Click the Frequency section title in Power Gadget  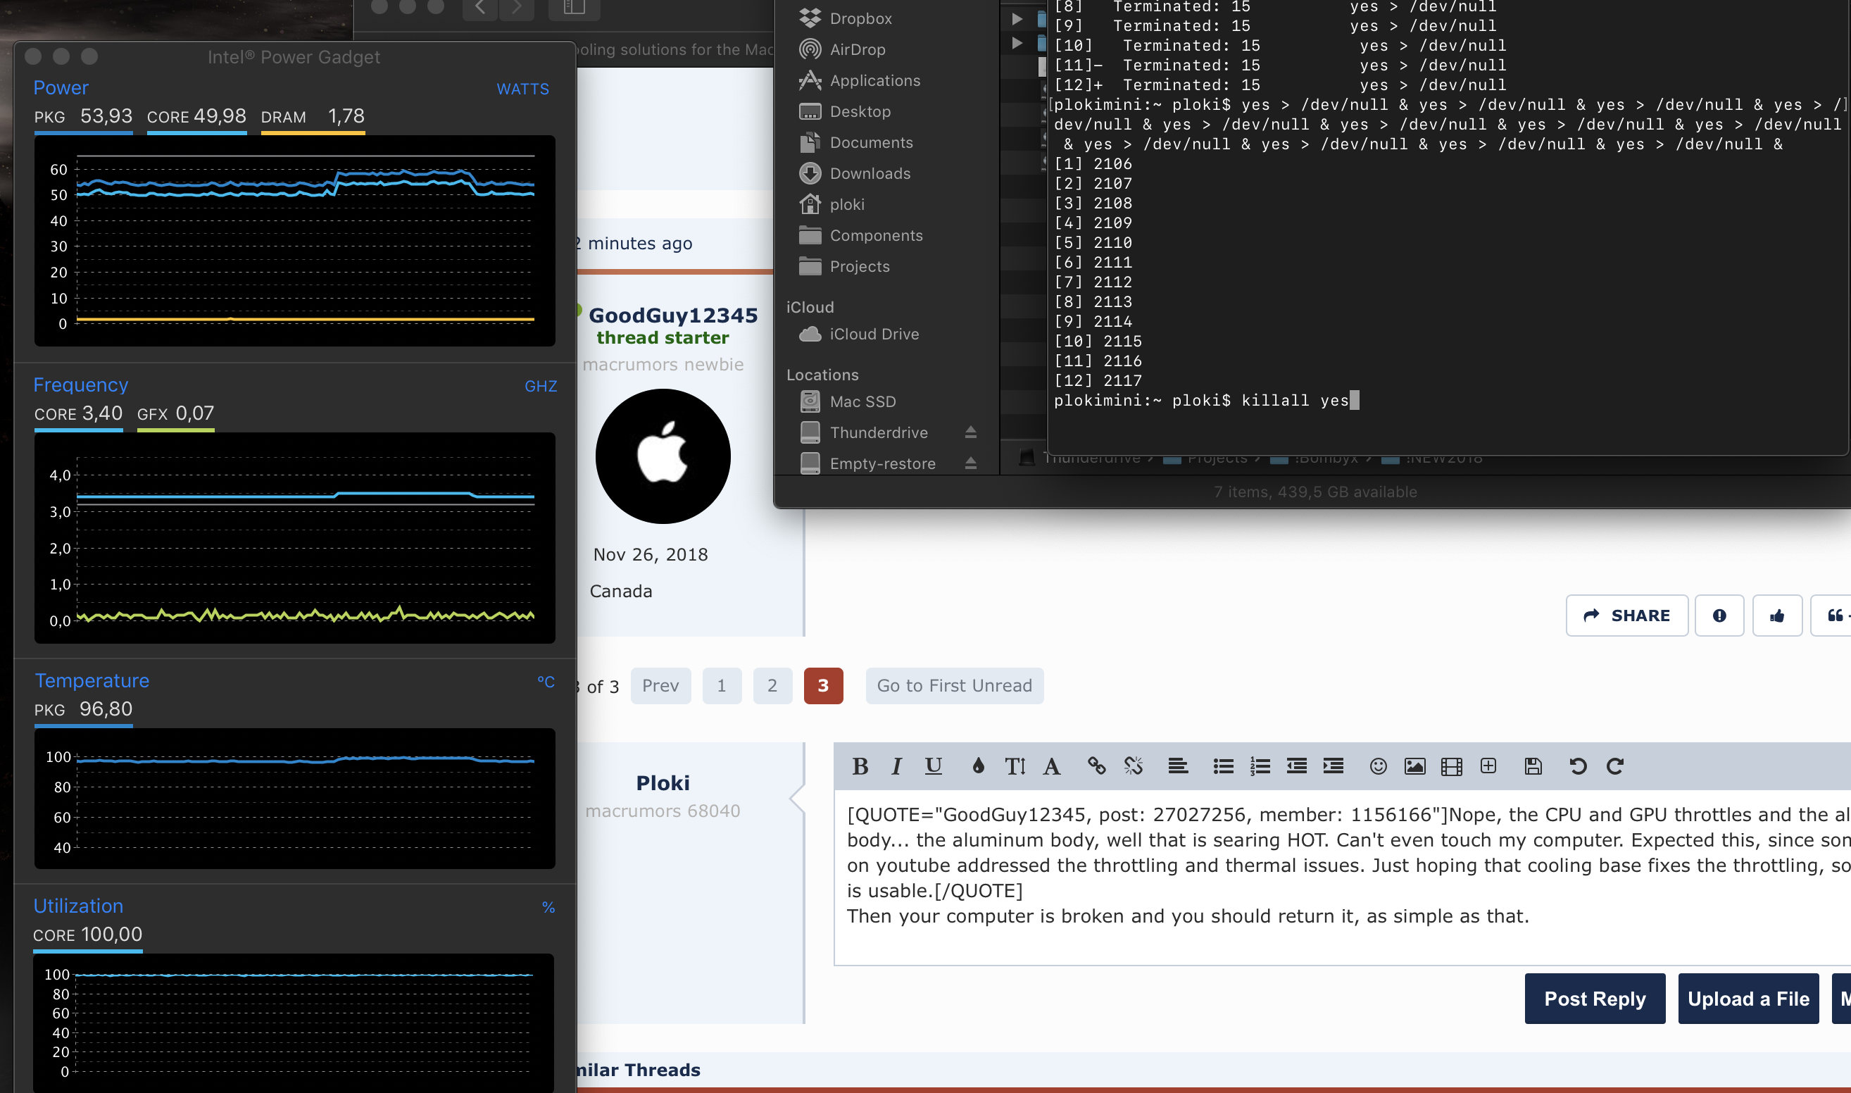pyautogui.click(x=81, y=385)
